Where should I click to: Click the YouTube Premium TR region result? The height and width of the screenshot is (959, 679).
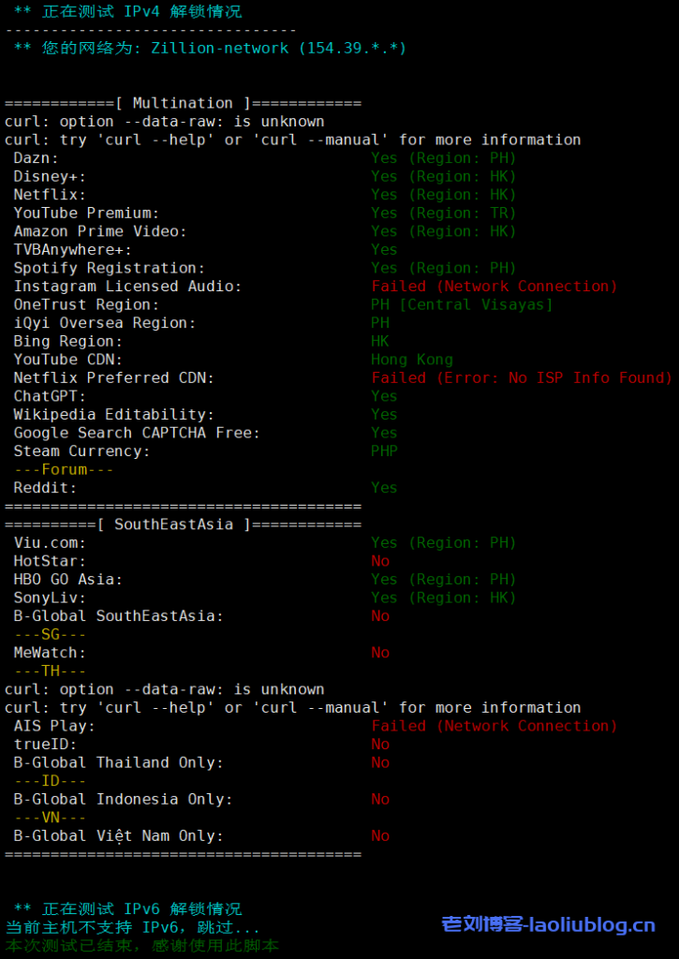click(x=443, y=213)
